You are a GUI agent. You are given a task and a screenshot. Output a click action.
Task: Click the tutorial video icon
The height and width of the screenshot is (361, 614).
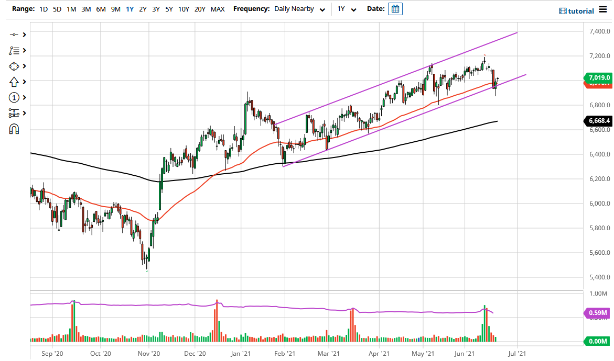point(563,11)
